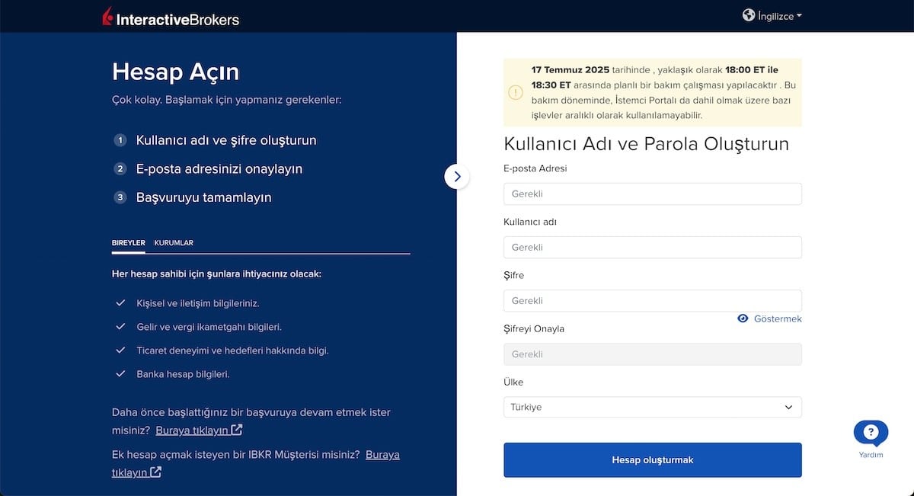Click 'E-posta adresinizi onaylayın' step text

tap(219, 169)
